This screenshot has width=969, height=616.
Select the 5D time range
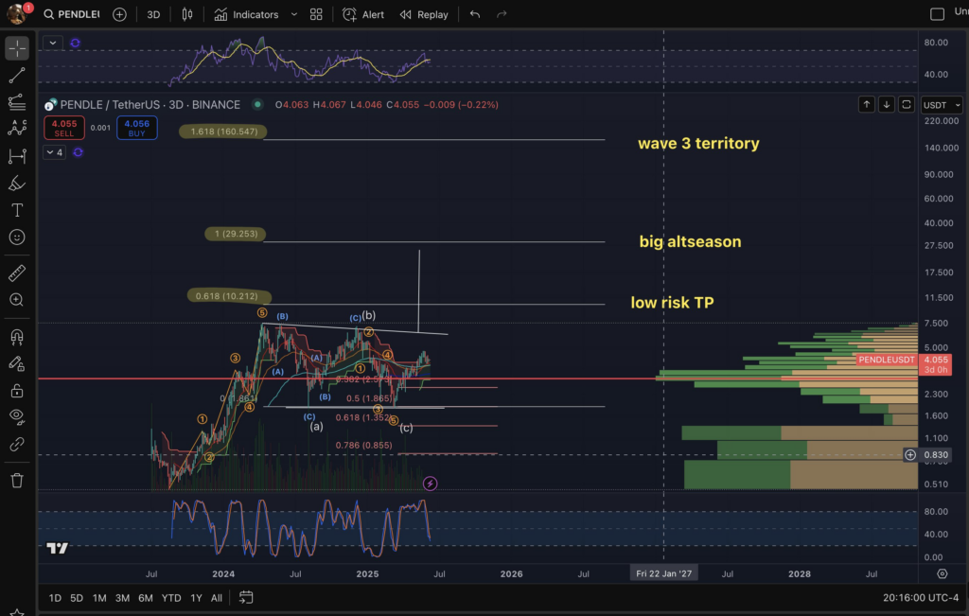[77, 597]
